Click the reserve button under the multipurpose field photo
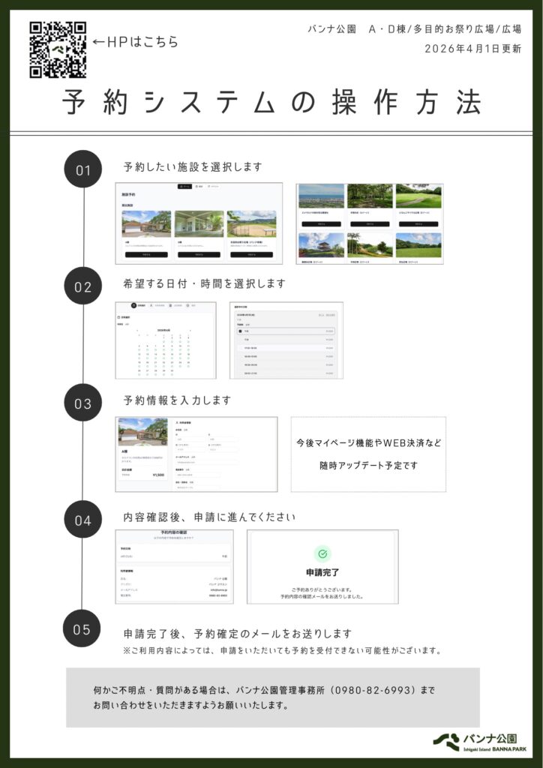The image size is (543, 768). tap(252, 255)
